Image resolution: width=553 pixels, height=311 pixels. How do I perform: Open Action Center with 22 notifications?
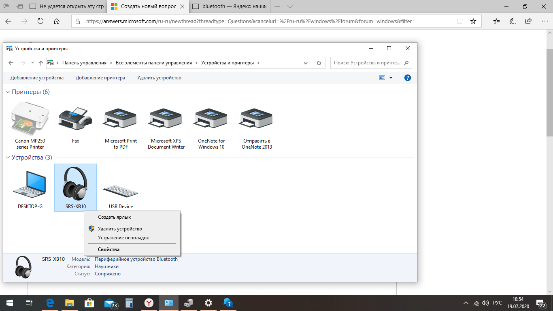tap(541, 303)
